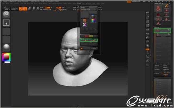Select the rainbow spectrum texture thumbnail
Image resolution: width=174 pixels, height=108 pixels.
pos(93,20)
